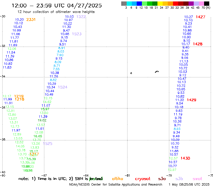Click the wave height value 11.32
This screenshot has height=187, width=213.
180,100
